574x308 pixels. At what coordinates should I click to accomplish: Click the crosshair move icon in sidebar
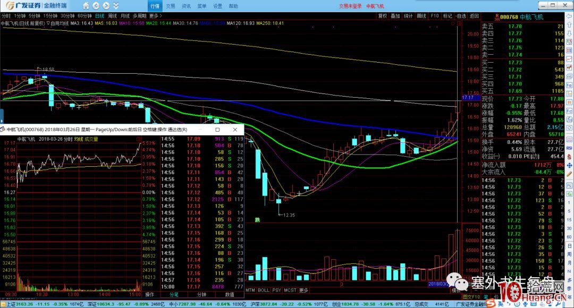click(x=569, y=165)
